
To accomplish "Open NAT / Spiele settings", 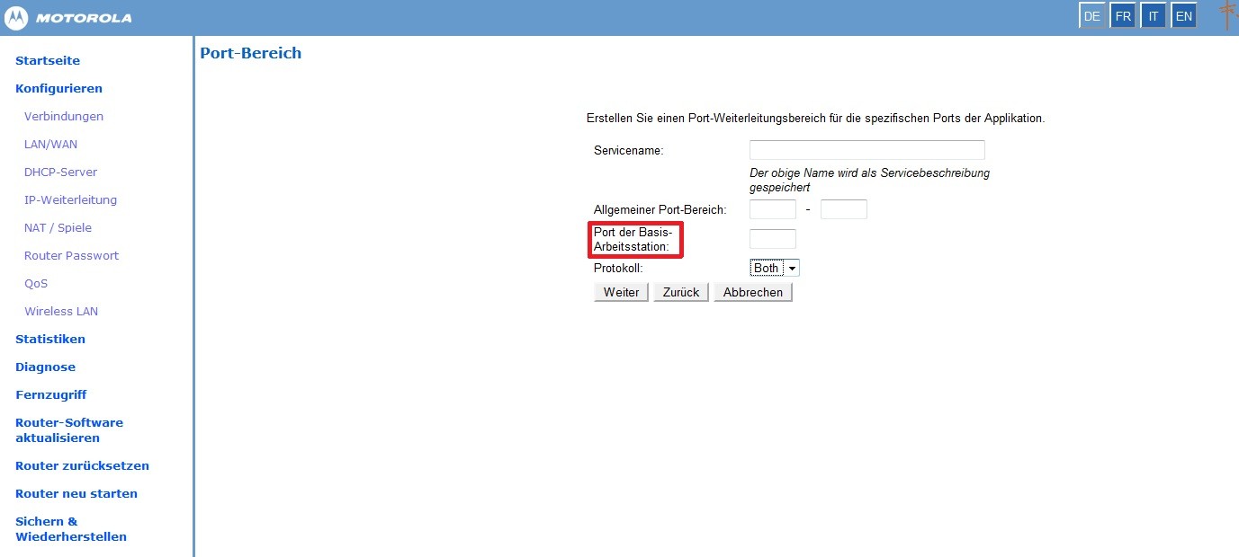I will click(58, 227).
